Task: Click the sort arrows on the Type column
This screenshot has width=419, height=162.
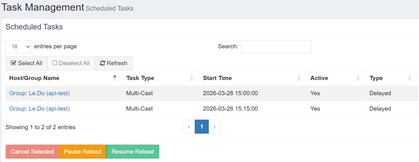Action: pos(410,78)
